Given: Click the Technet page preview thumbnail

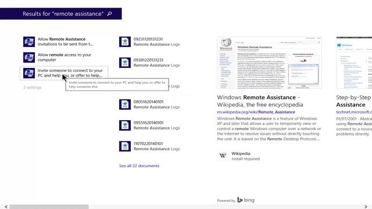Looking at the screenshot, I should 354,63.
